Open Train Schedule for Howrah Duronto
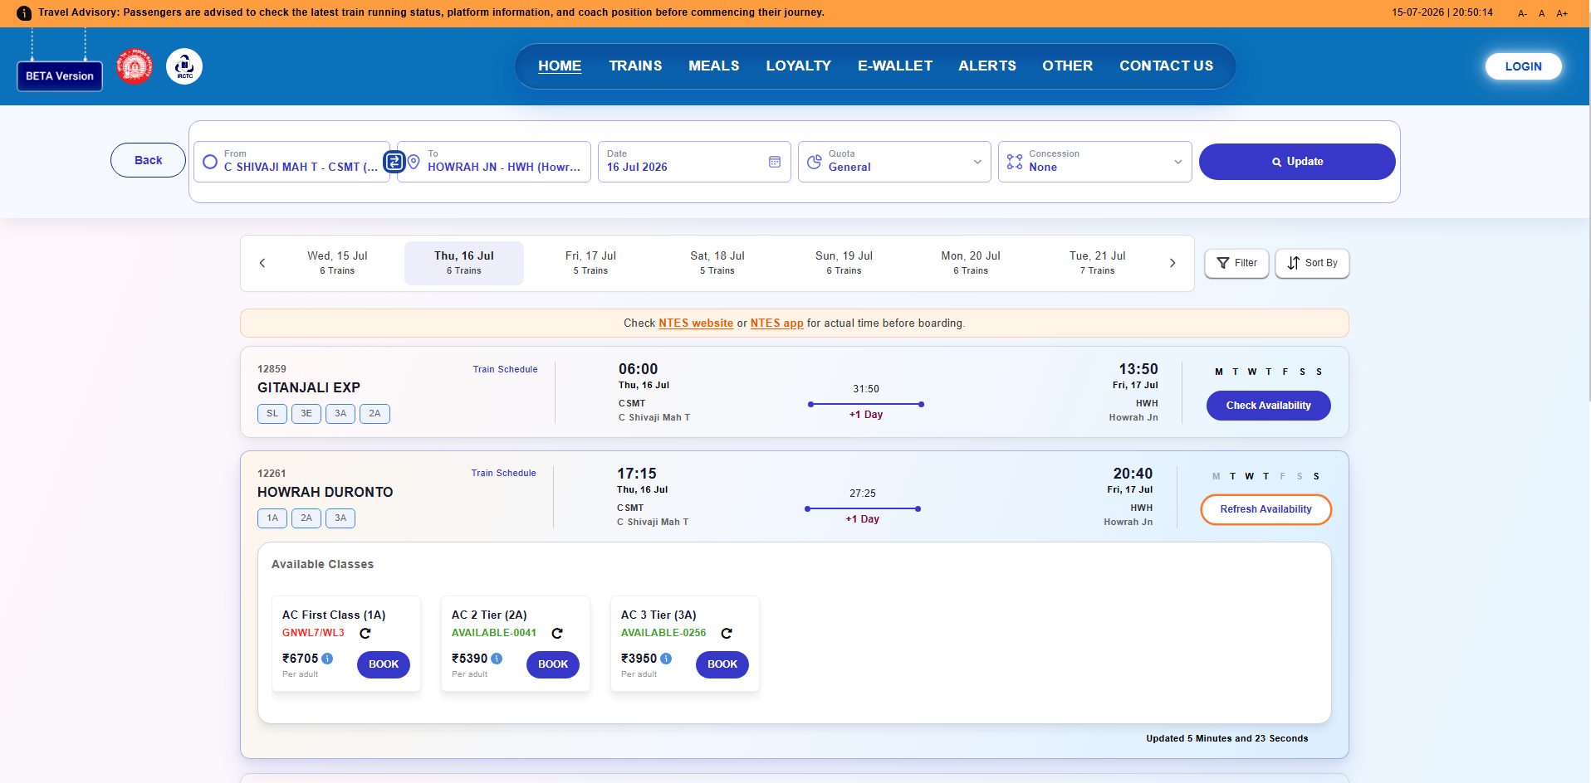This screenshot has width=1591, height=783. (503, 473)
